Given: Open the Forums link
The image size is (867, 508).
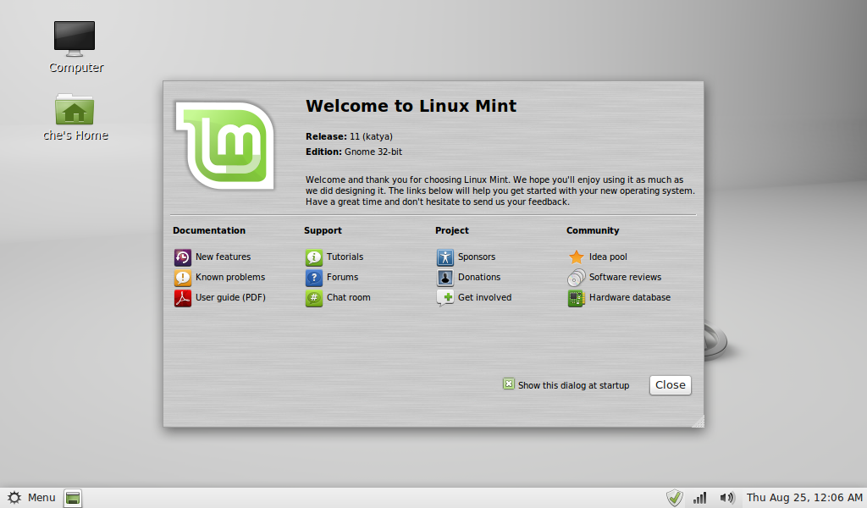Looking at the screenshot, I should coord(342,277).
